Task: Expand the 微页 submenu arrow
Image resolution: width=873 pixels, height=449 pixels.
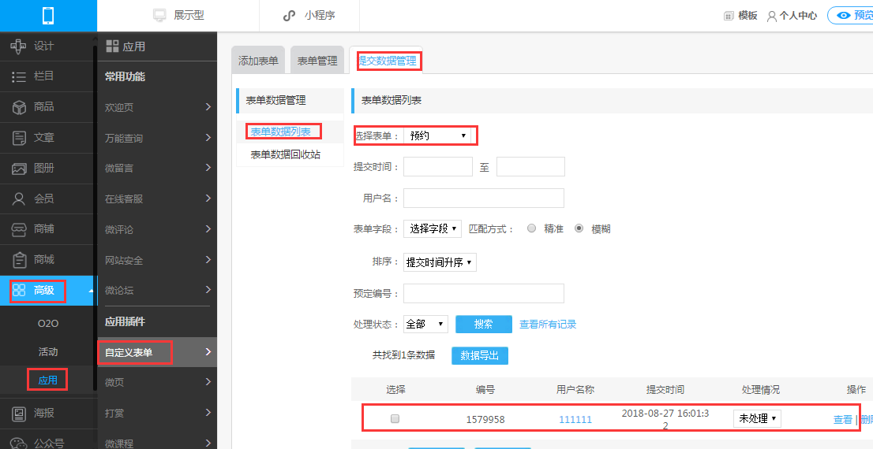Action: click(208, 382)
